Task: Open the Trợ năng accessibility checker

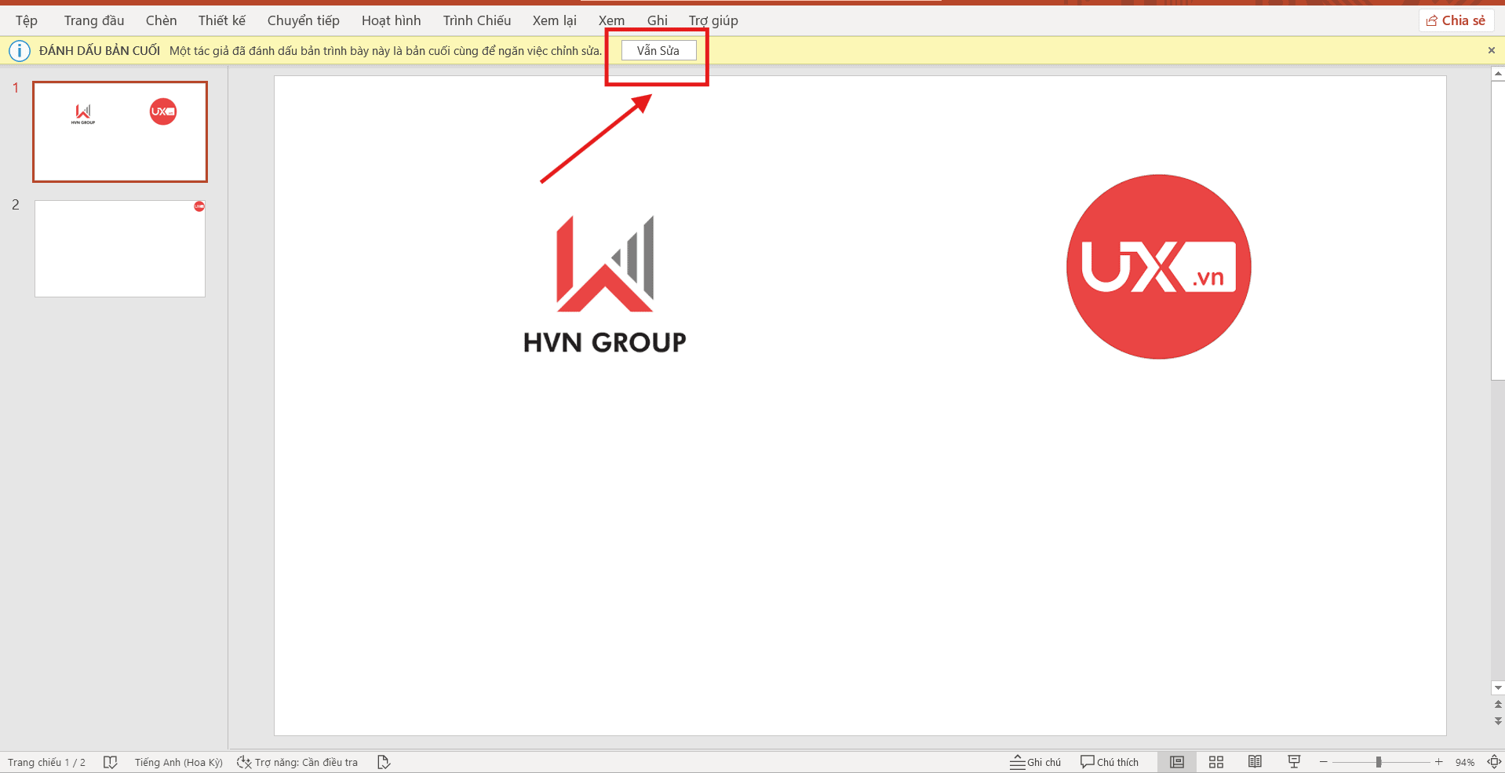Action: pyautogui.click(x=297, y=762)
